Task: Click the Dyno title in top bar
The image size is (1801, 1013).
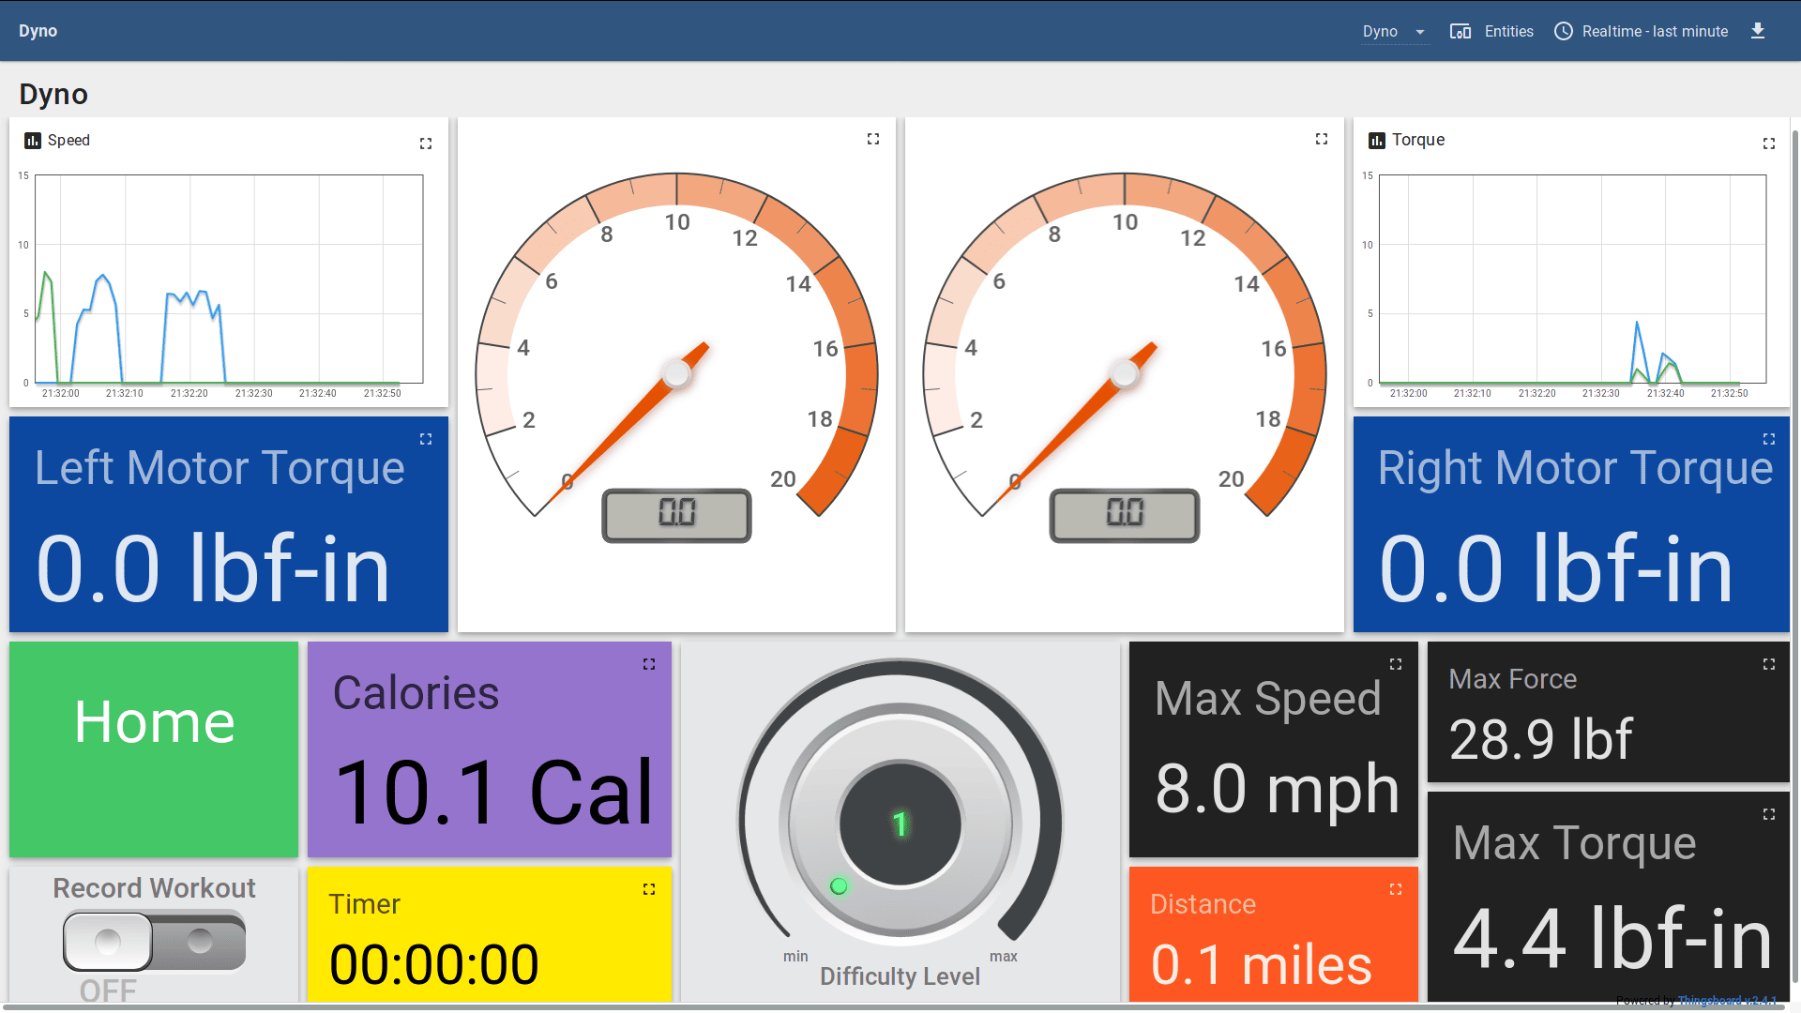Action: 38,31
